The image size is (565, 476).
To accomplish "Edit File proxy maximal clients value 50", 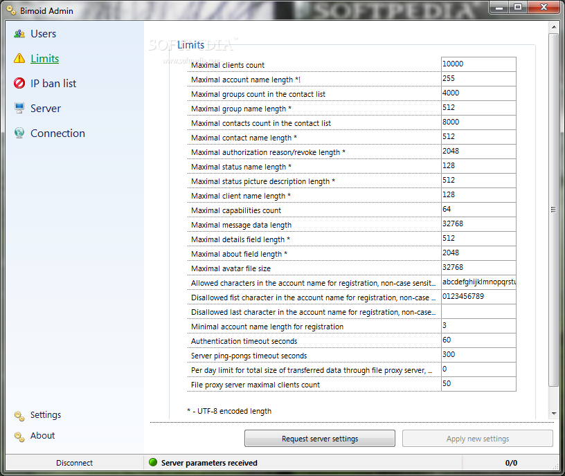I will point(478,384).
